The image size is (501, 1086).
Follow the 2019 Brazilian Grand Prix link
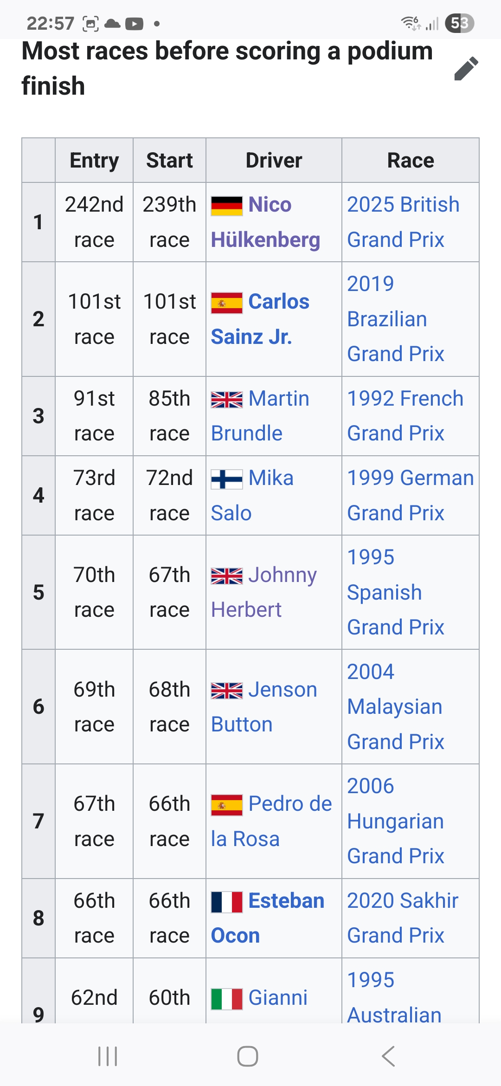point(396,319)
